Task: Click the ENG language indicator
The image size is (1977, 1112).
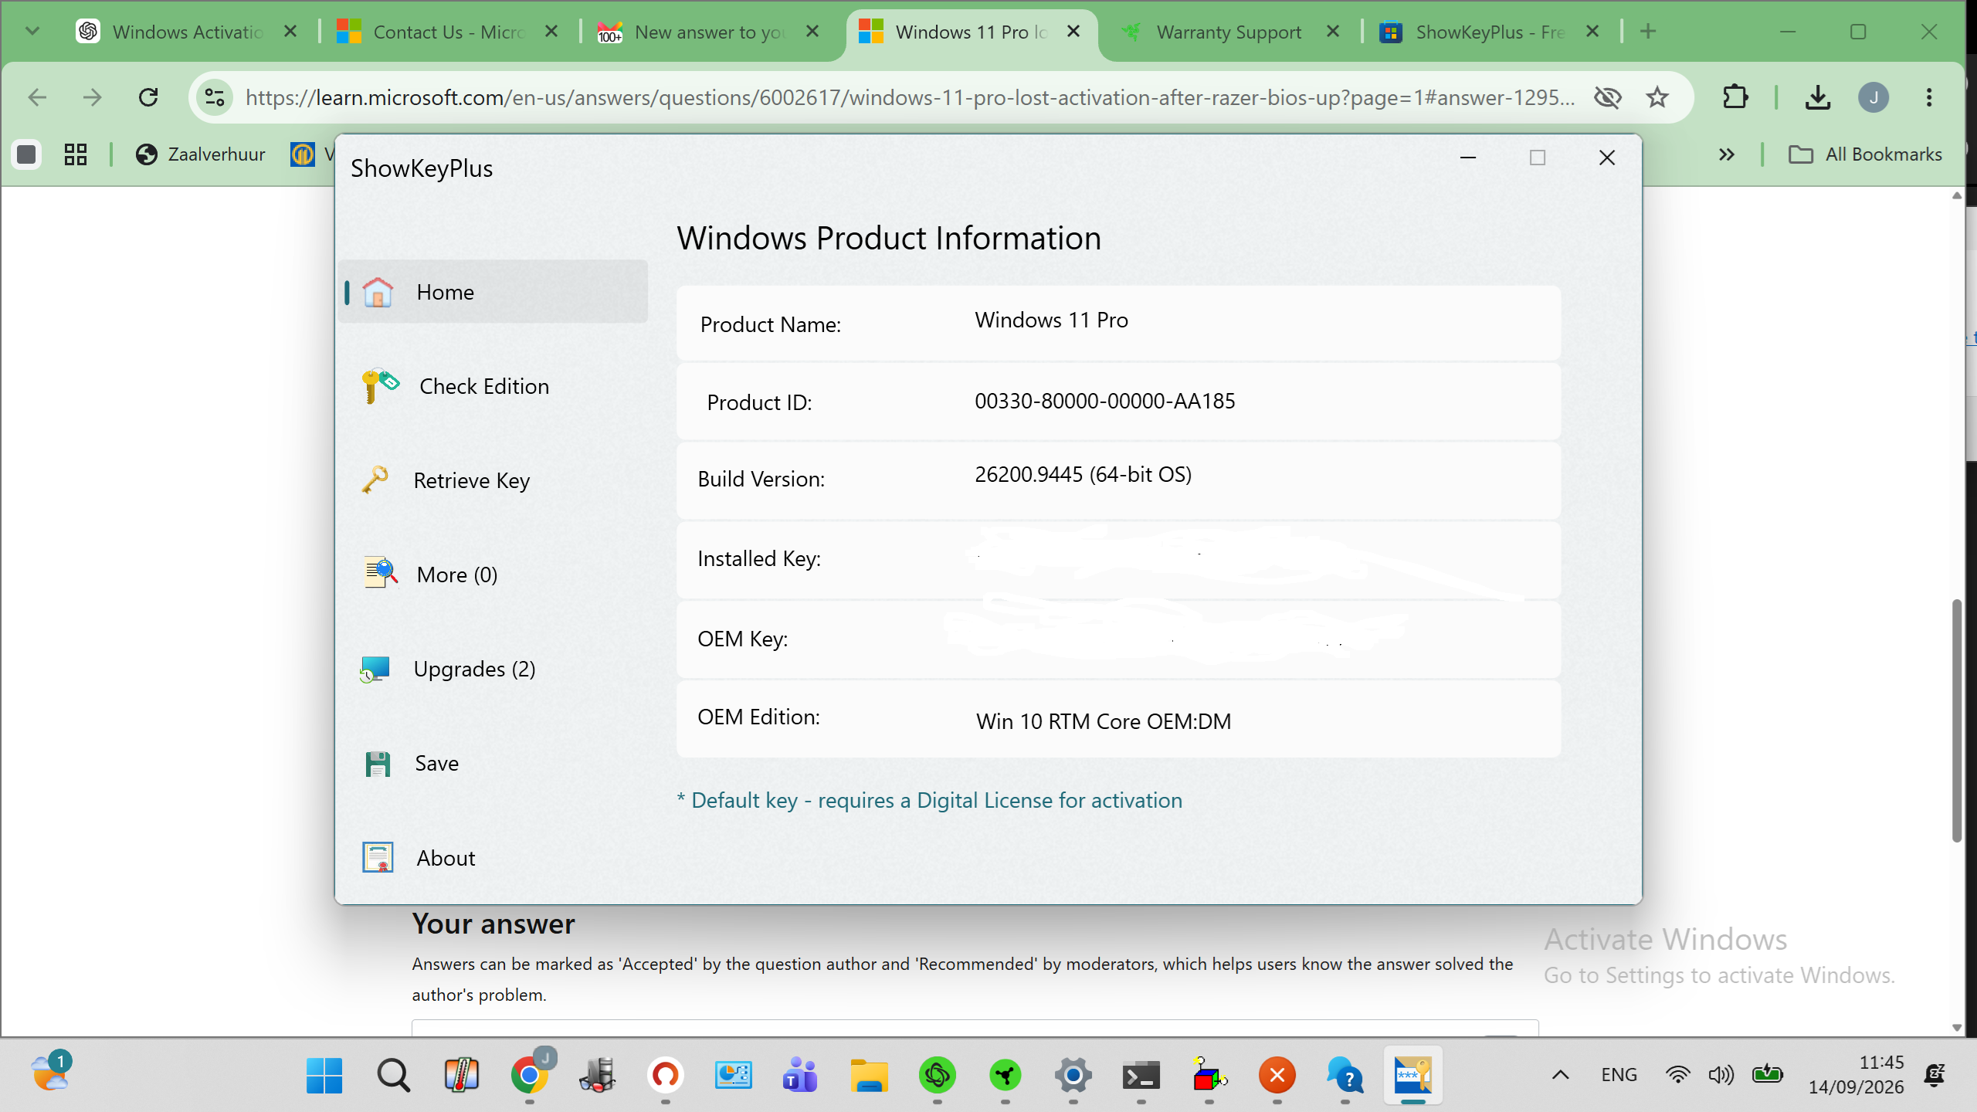Action: pos(1619,1075)
